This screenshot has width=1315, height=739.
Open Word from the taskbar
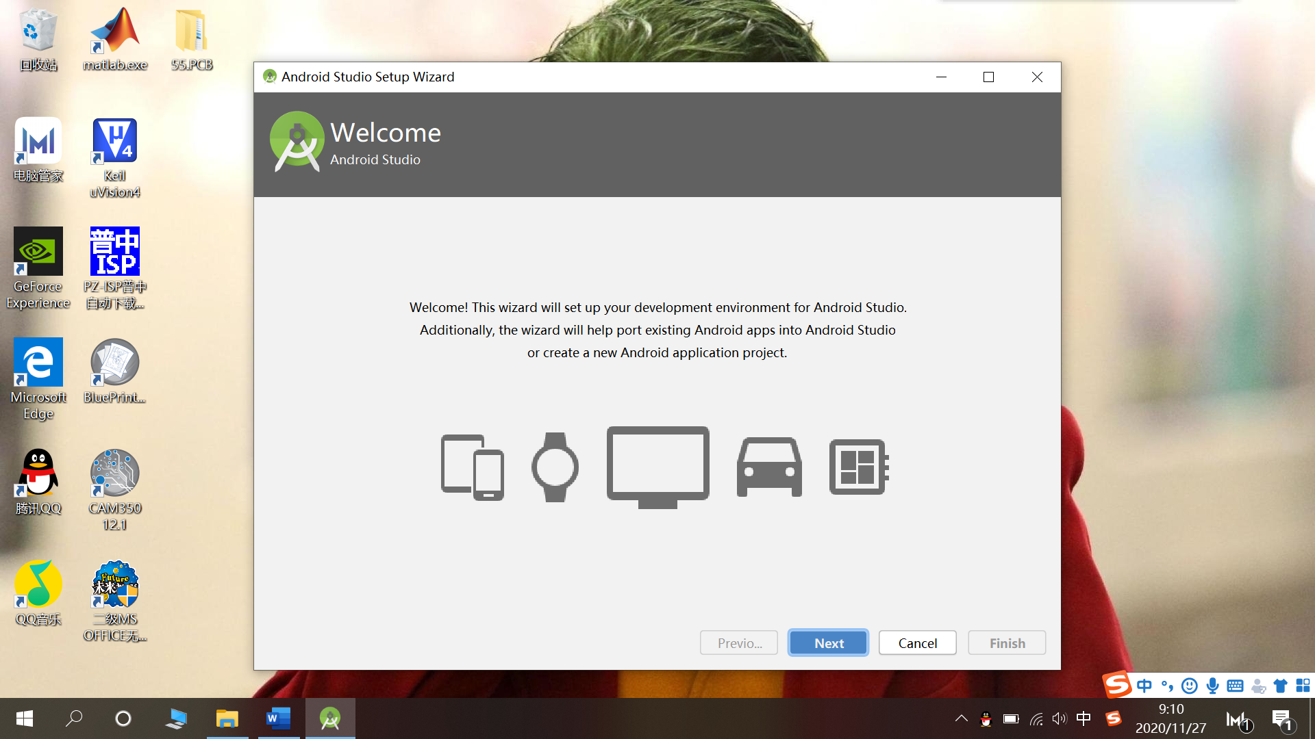coord(278,718)
